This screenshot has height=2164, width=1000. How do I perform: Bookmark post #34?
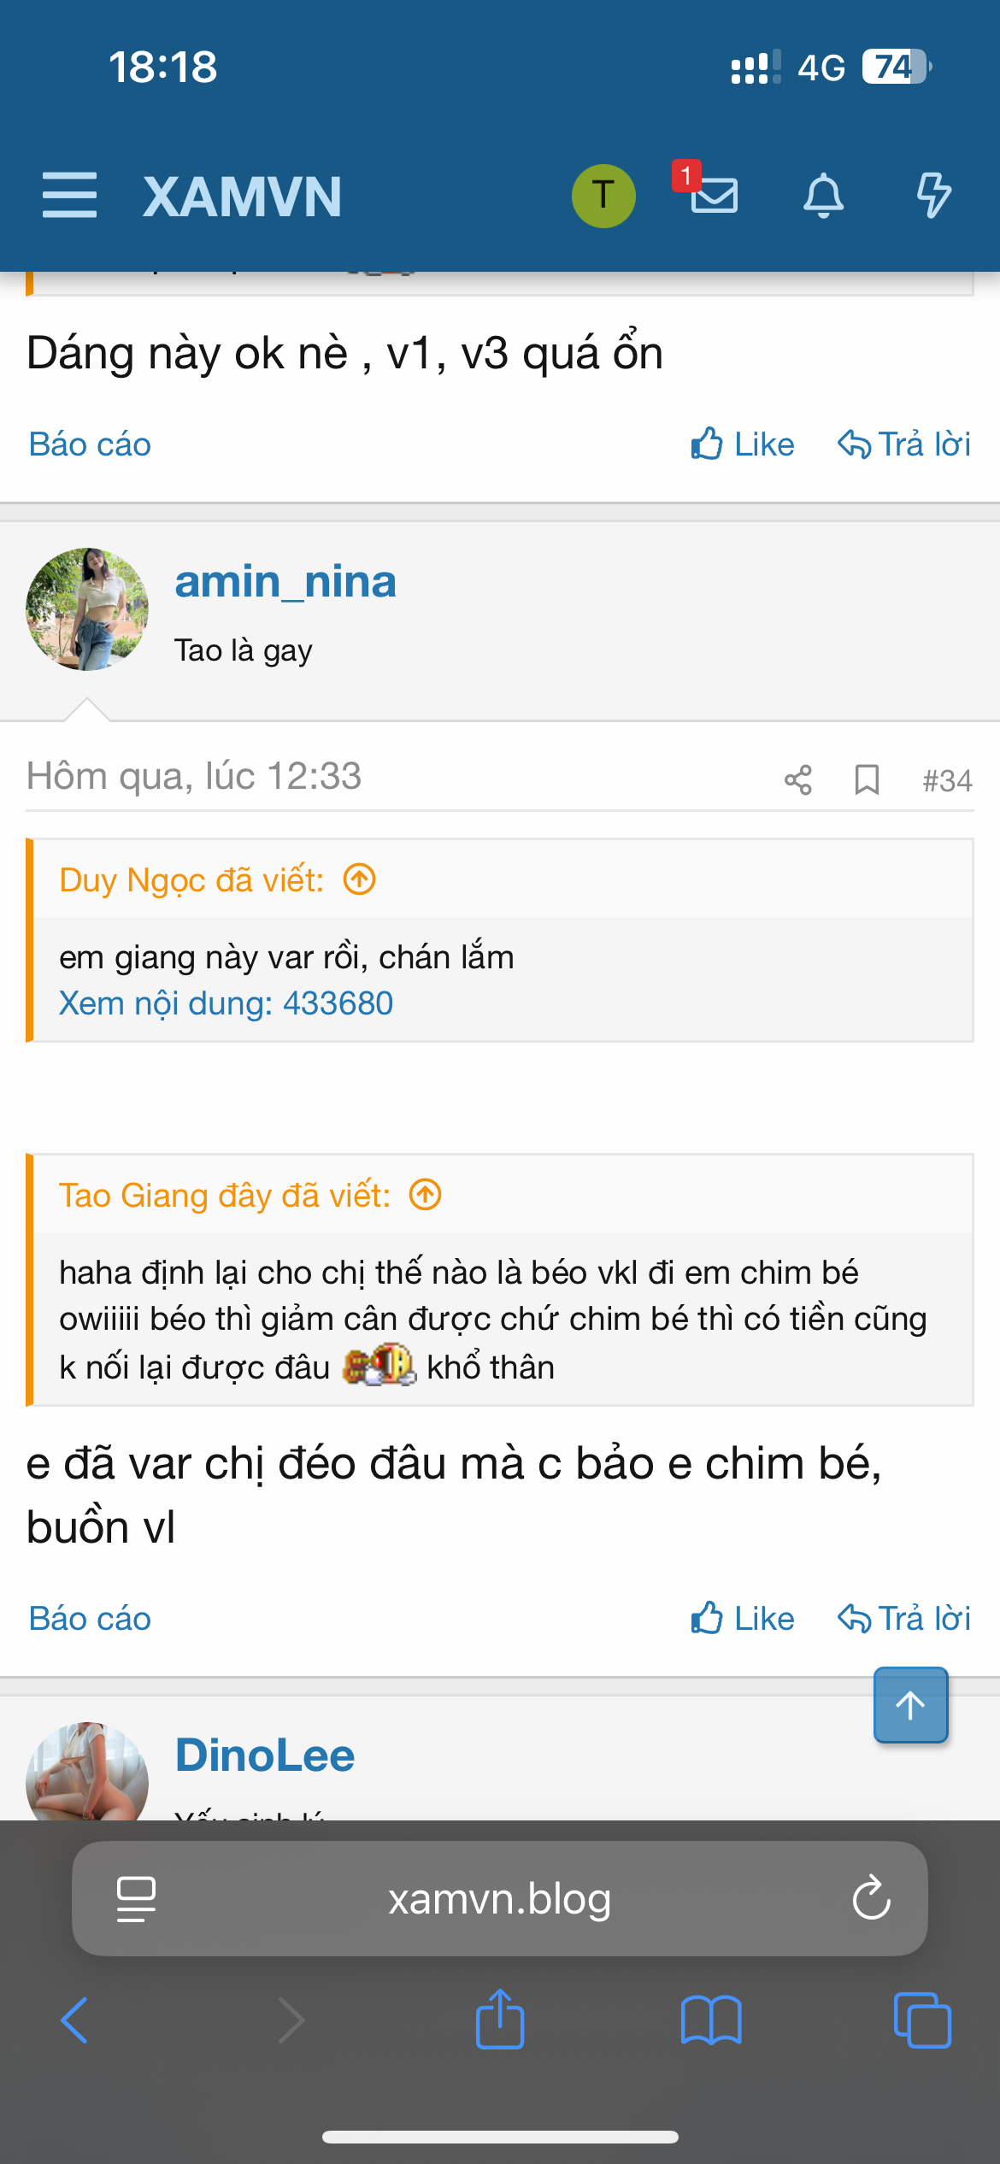867,779
